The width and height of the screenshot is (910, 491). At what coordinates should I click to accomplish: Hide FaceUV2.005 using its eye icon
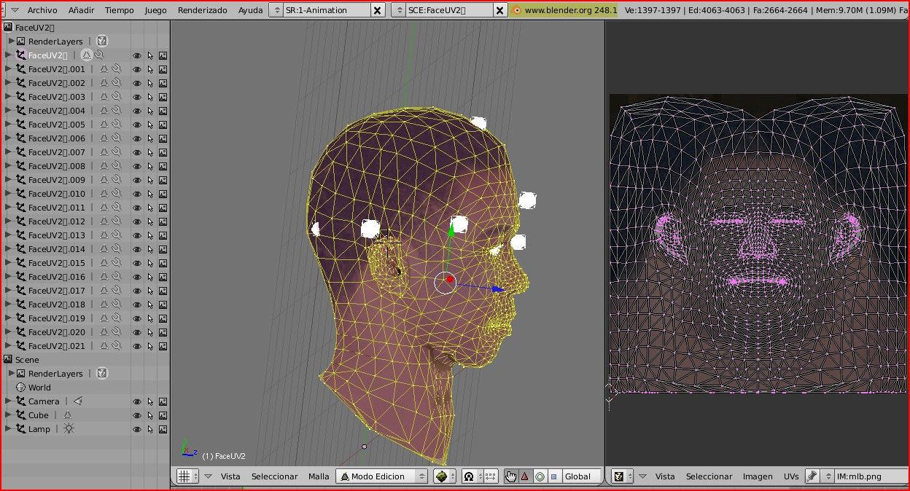136,125
